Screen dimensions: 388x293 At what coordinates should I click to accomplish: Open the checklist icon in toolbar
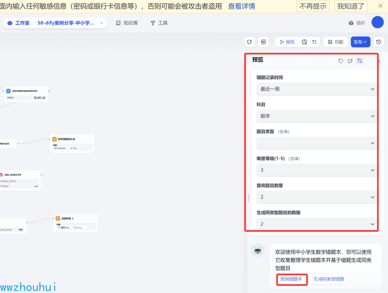[314, 42]
